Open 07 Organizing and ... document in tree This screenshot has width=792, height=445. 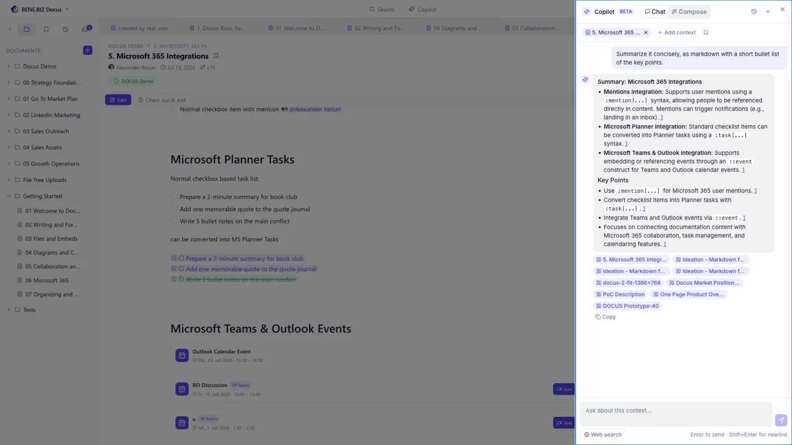tap(52, 294)
